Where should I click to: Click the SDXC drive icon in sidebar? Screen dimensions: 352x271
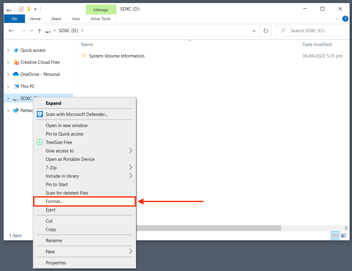click(x=16, y=99)
